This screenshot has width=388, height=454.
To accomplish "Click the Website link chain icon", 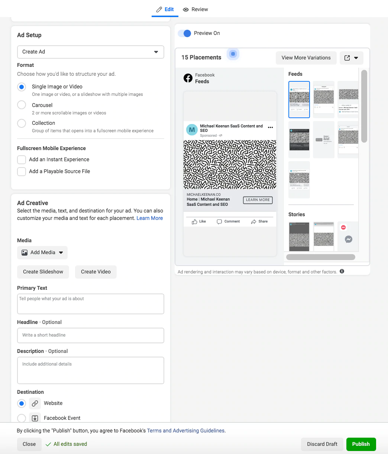I will (35, 403).
